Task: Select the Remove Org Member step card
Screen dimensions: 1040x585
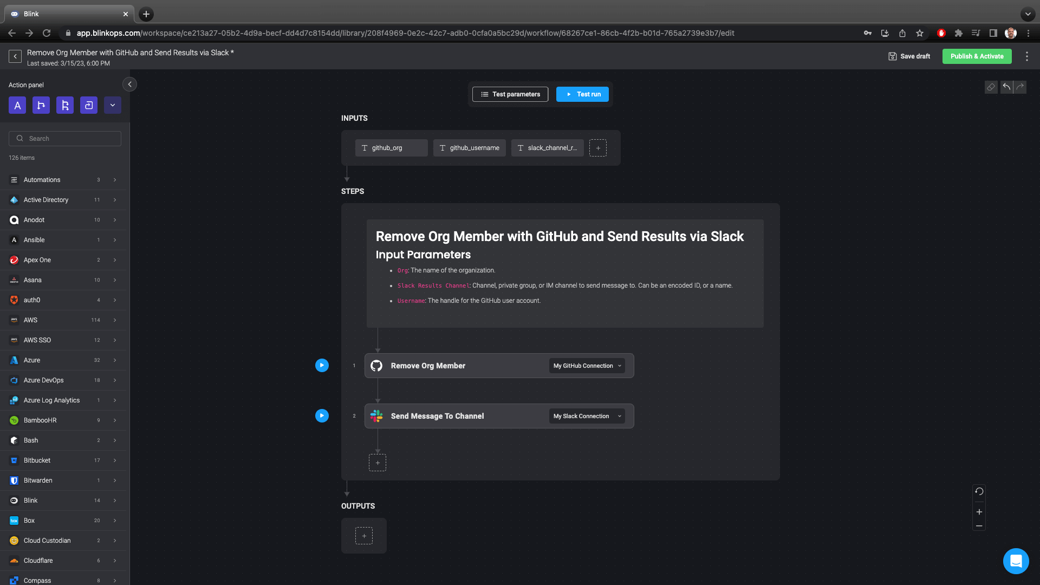Action: tap(499, 366)
